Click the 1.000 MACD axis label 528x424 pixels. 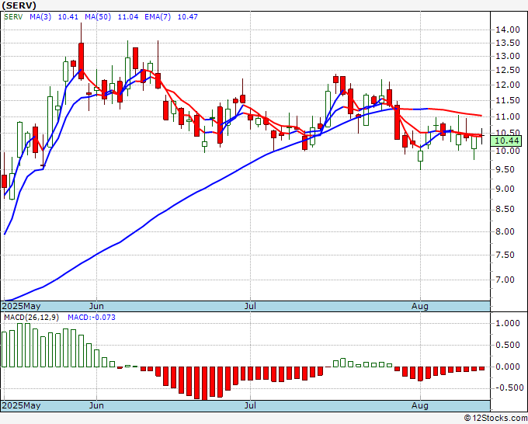(508, 323)
